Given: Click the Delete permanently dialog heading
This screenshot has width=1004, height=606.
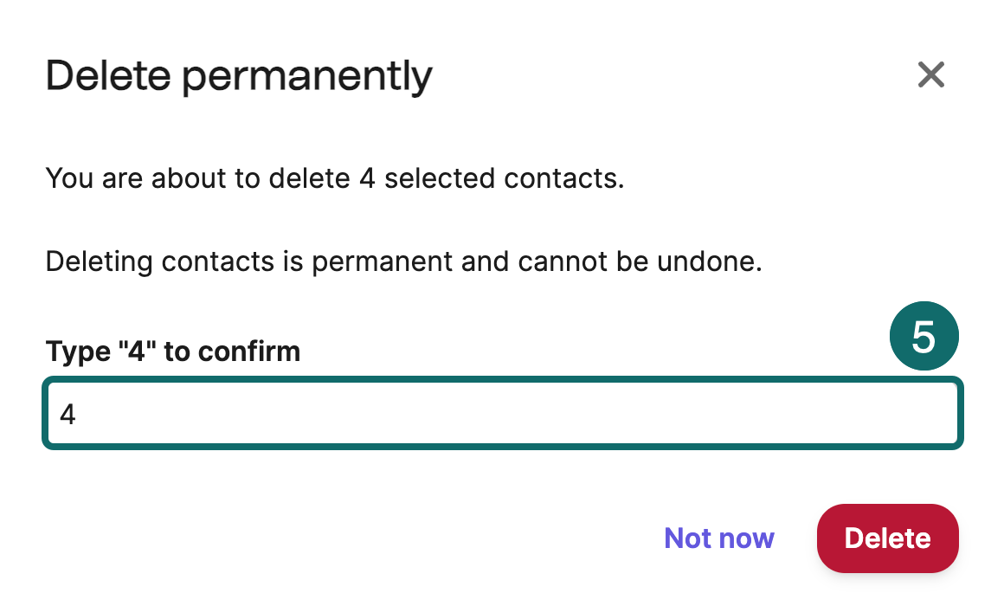Looking at the screenshot, I should pos(238,77).
